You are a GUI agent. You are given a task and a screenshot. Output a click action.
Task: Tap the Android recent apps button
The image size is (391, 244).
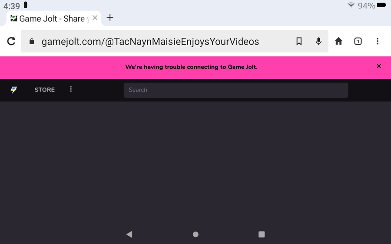(x=262, y=234)
